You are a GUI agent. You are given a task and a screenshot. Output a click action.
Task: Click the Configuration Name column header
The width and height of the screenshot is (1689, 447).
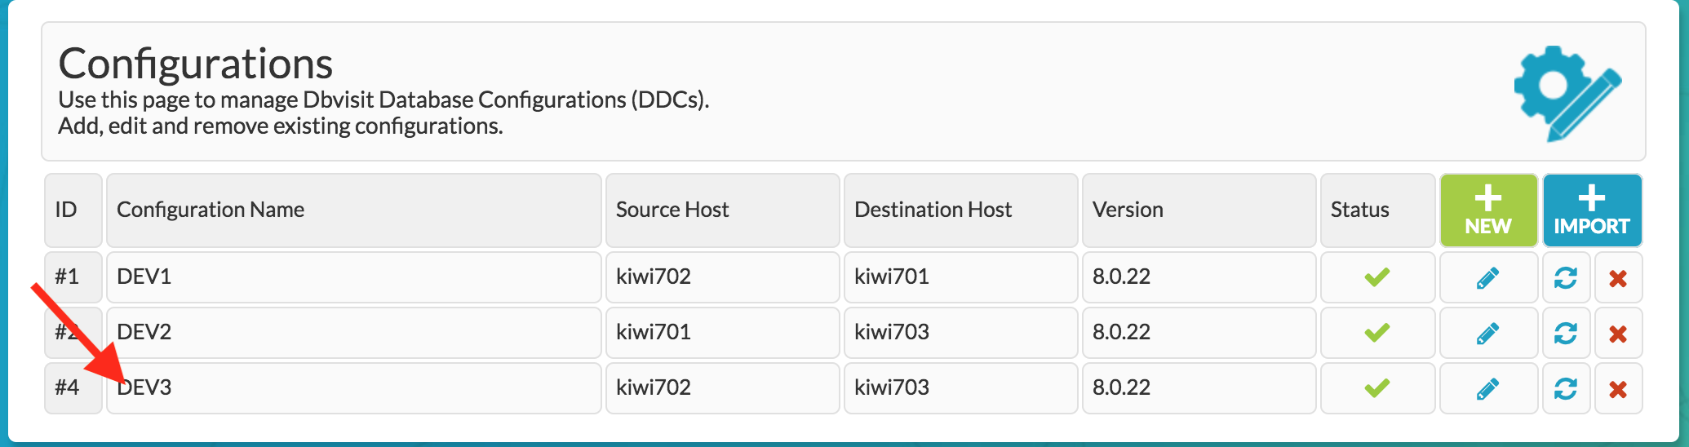point(354,210)
